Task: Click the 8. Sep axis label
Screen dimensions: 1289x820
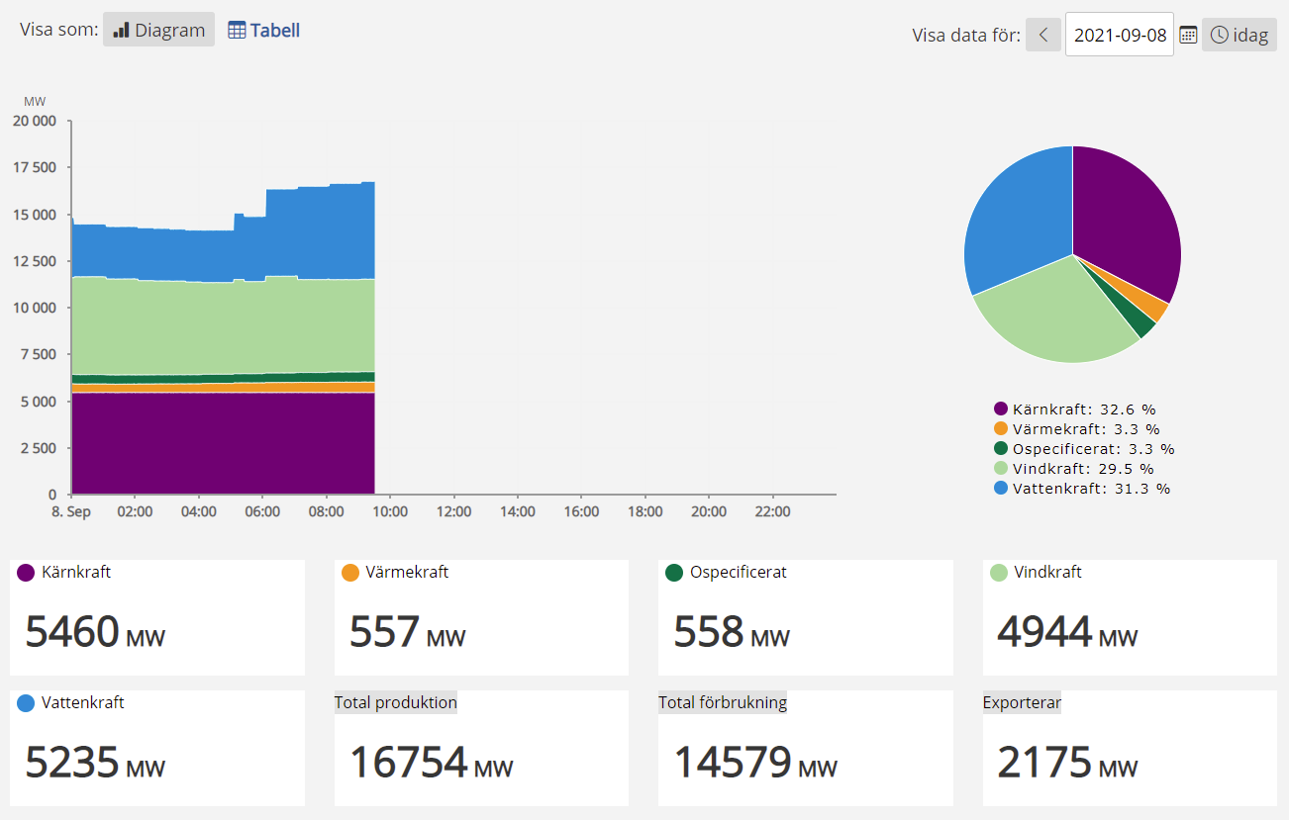Action: click(71, 511)
